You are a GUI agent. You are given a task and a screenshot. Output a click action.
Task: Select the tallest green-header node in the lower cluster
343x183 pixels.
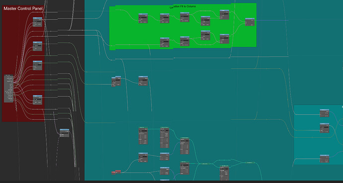pos(165,137)
